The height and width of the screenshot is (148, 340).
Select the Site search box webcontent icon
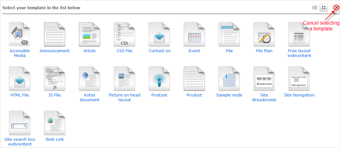(x=20, y=123)
